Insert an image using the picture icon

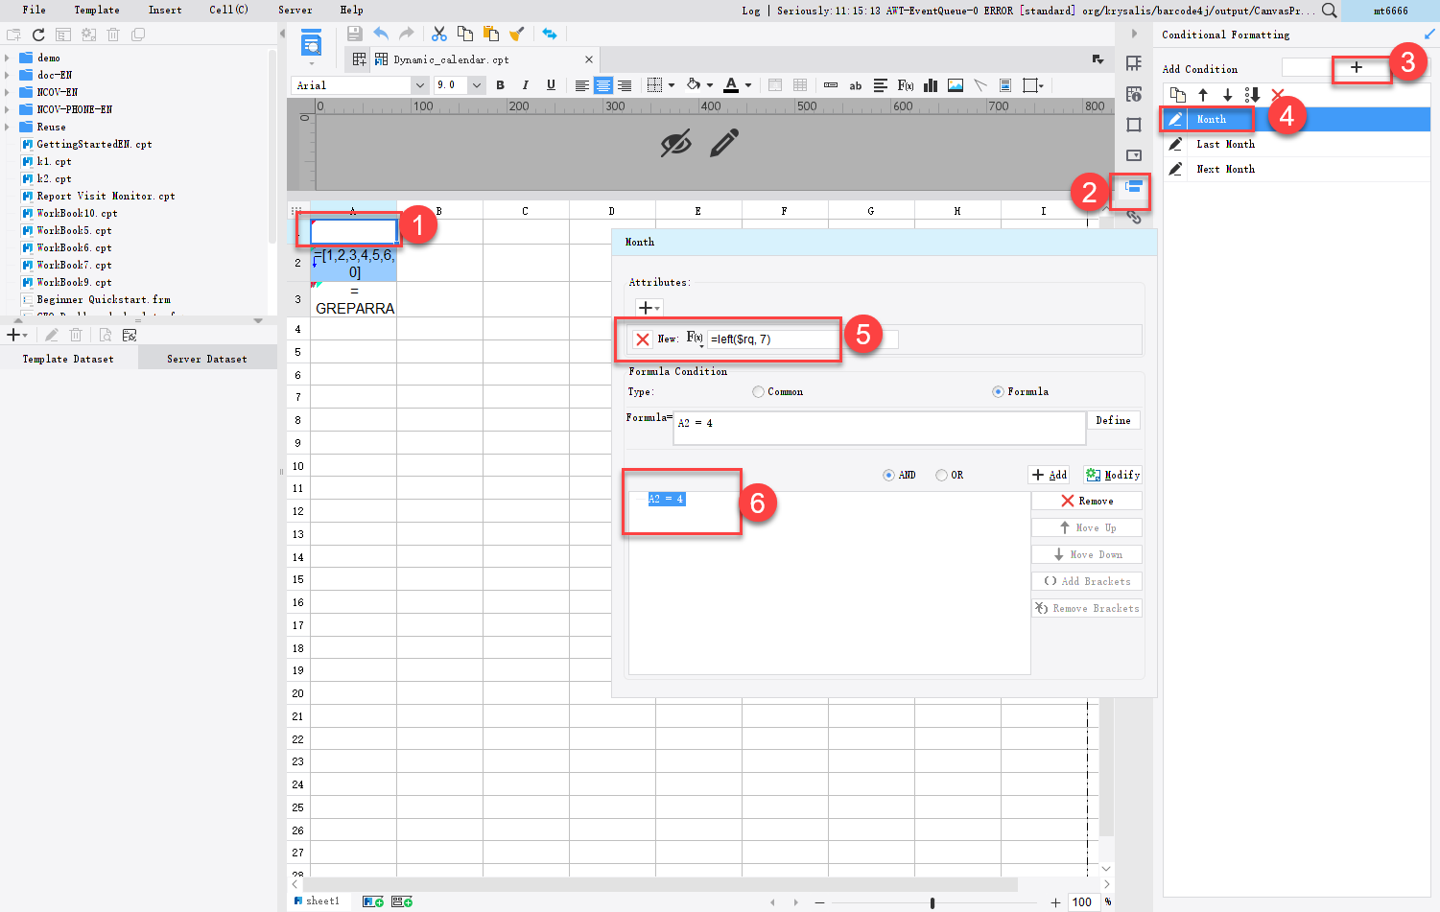(956, 85)
